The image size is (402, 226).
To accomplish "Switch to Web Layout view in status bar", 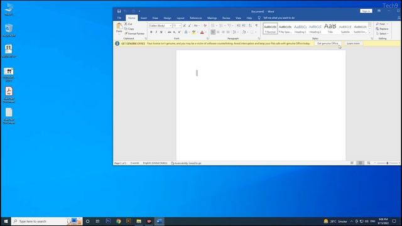I will (x=369, y=163).
